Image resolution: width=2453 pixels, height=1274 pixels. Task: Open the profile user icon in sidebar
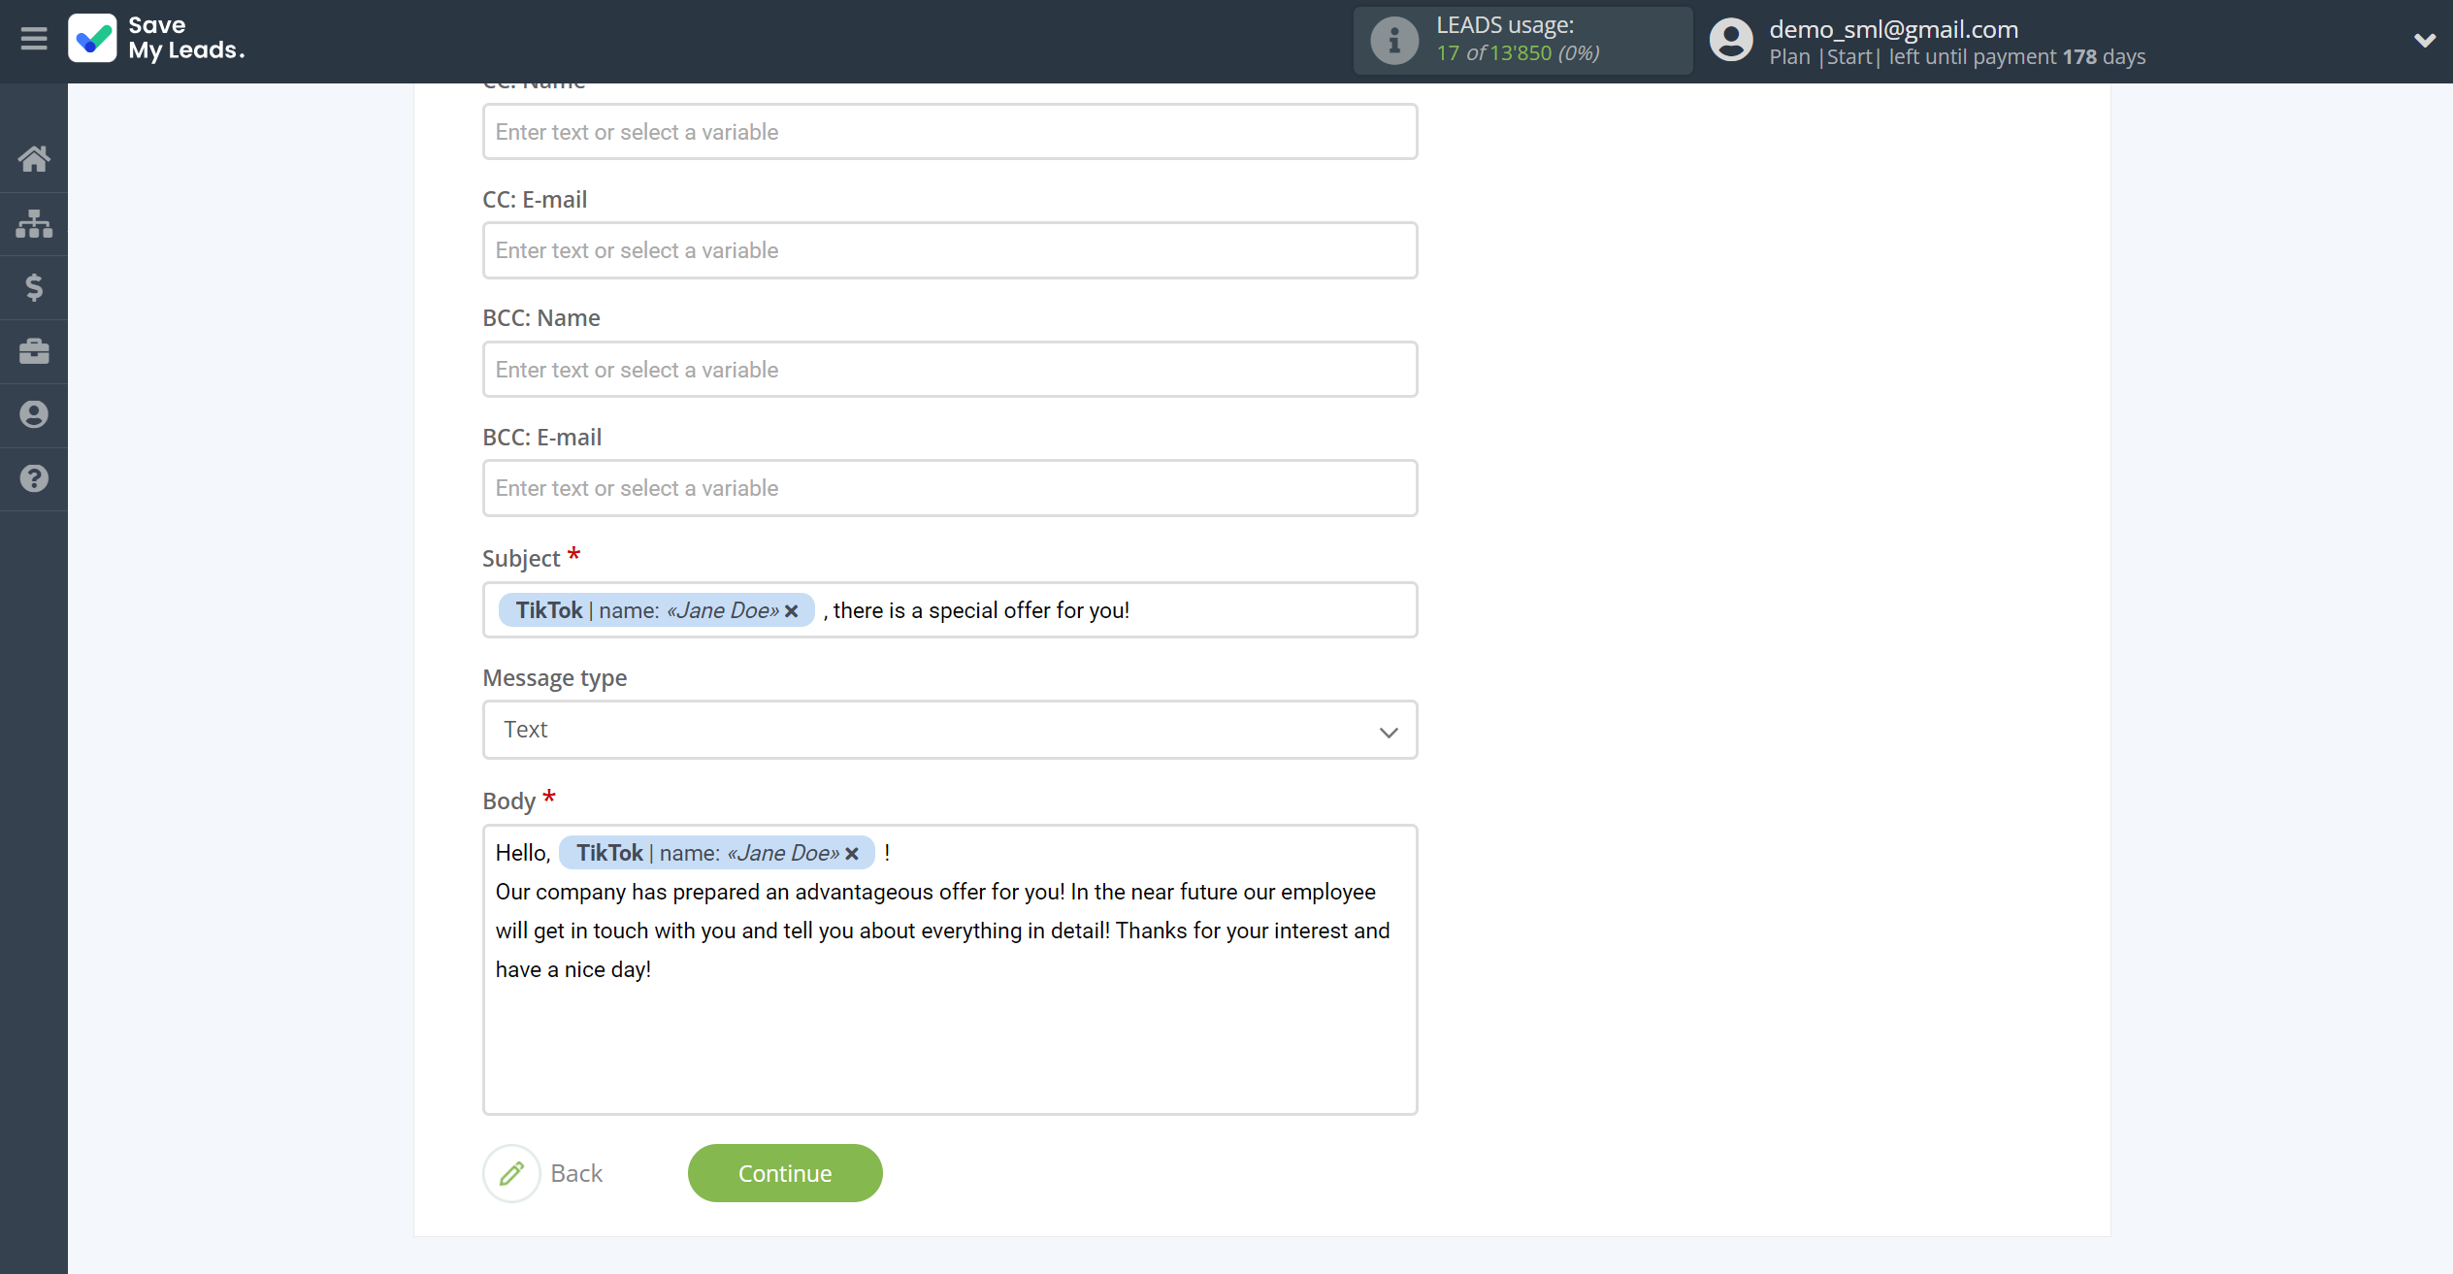pyautogui.click(x=34, y=414)
